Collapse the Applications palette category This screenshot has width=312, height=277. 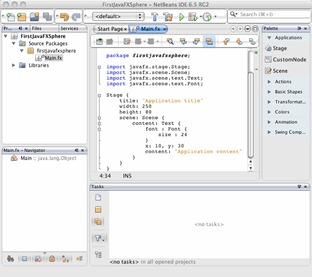click(x=269, y=37)
